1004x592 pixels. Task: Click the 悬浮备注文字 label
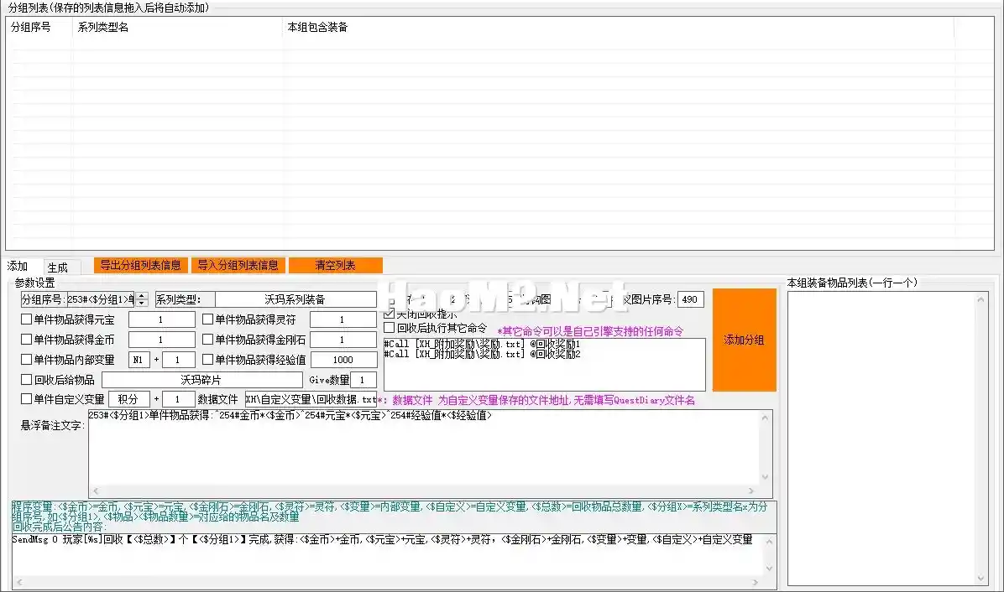[x=52, y=425]
